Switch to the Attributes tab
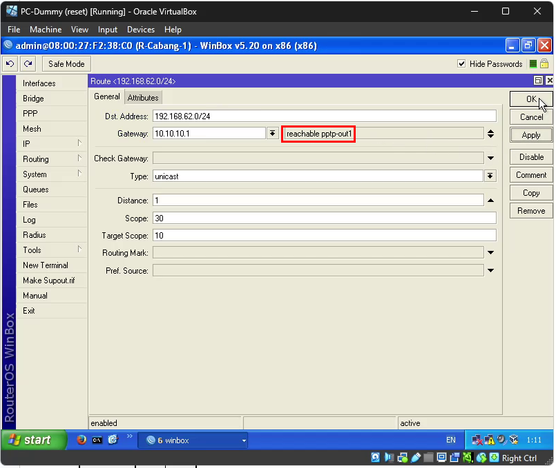This screenshot has height=468, width=556. click(143, 98)
